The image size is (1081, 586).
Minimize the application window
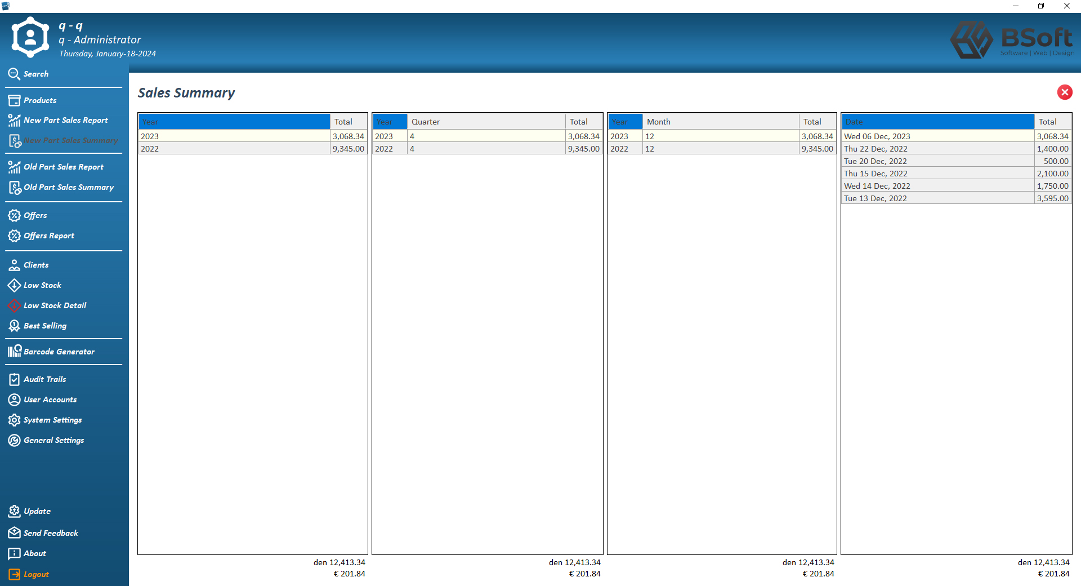(x=1016, y=6)
